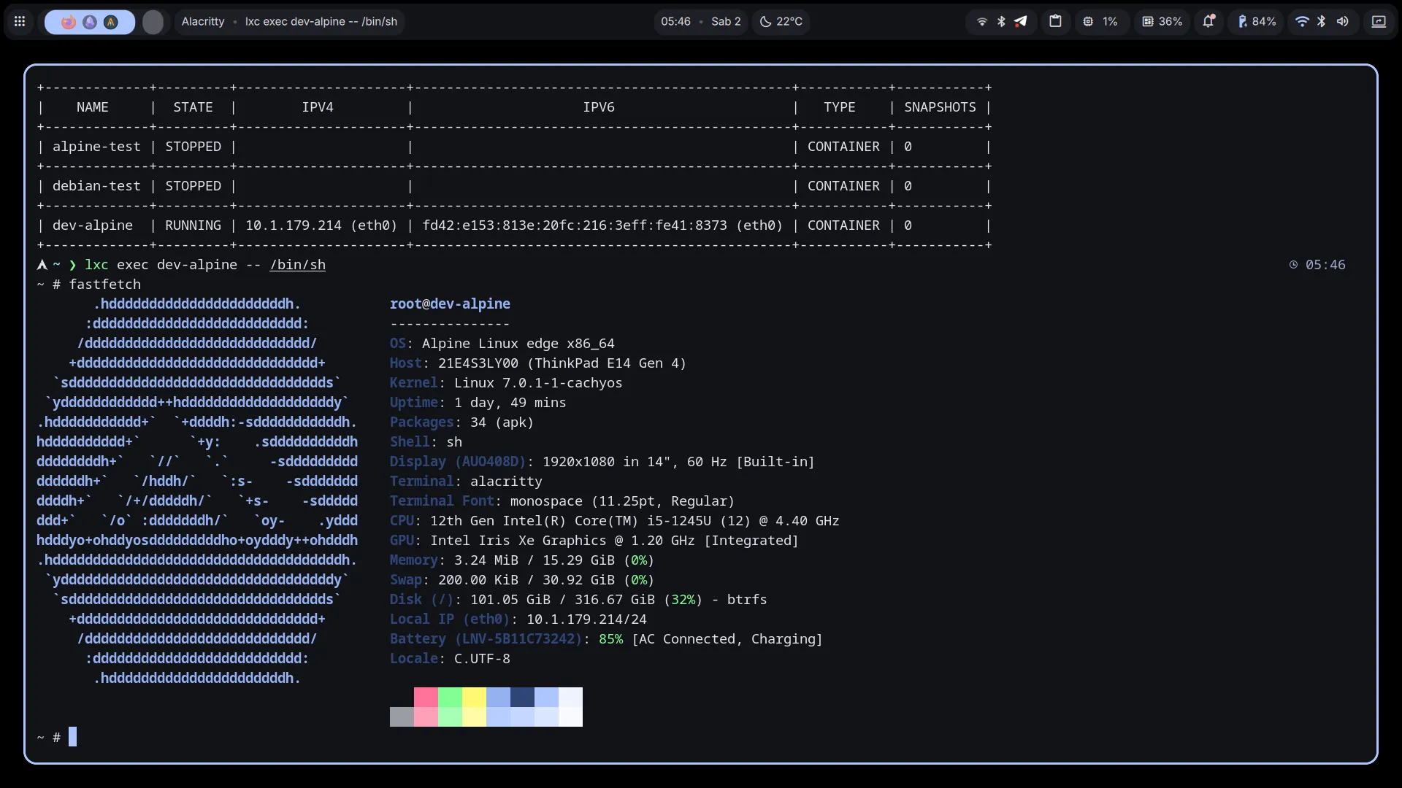Click the Bluetooth icon in Telegram's tray group
The image size is (1402, 788).
pyautogui.click(x=1001, y=22)
